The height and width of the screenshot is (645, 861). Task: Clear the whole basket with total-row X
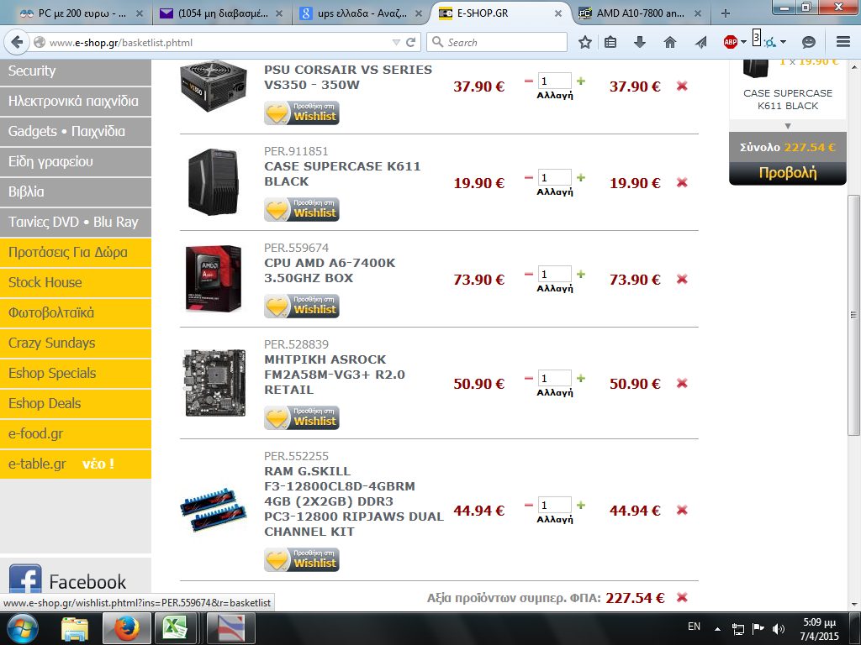[x=682, y=597]
